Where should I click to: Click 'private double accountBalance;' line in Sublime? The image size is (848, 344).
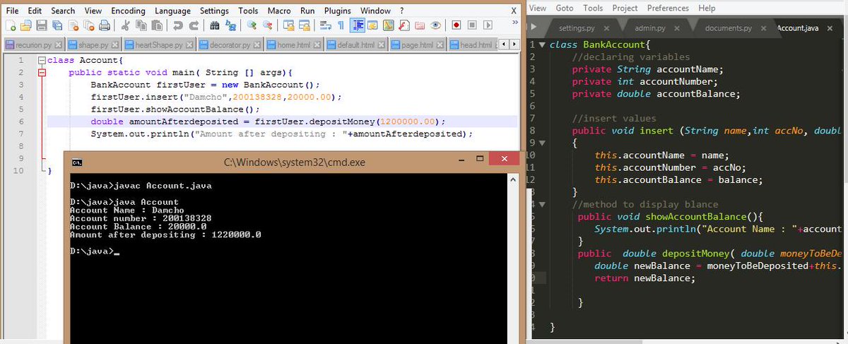point(656,94)
